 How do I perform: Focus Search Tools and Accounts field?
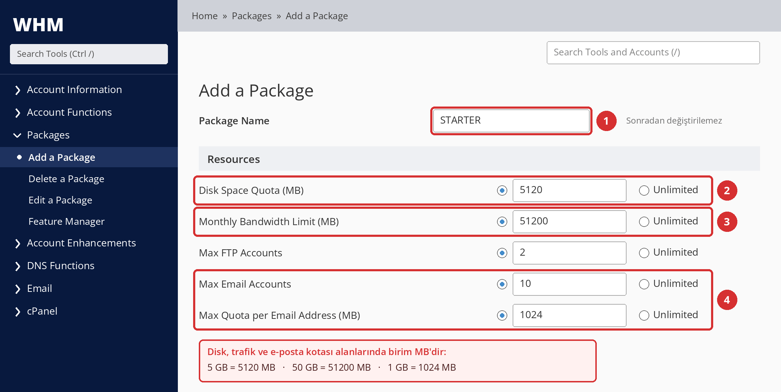coord(653,53)
